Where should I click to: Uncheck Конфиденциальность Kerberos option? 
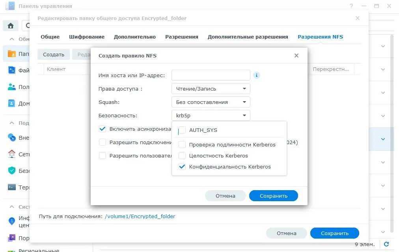(x=182, y=167)
